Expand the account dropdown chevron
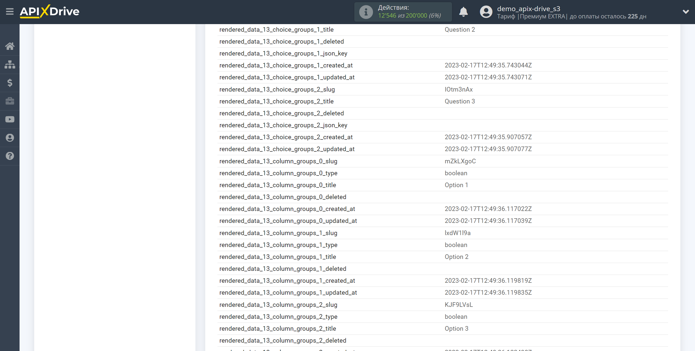This screenshot has height=351, width=695. (686, 12)
